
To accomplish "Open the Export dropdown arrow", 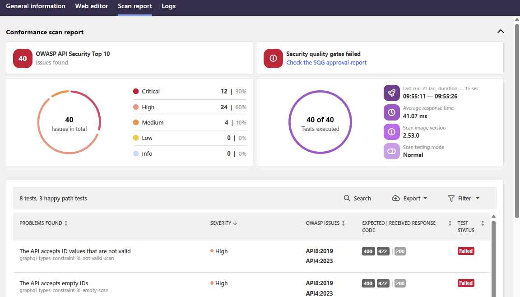I will click(425, 198).
